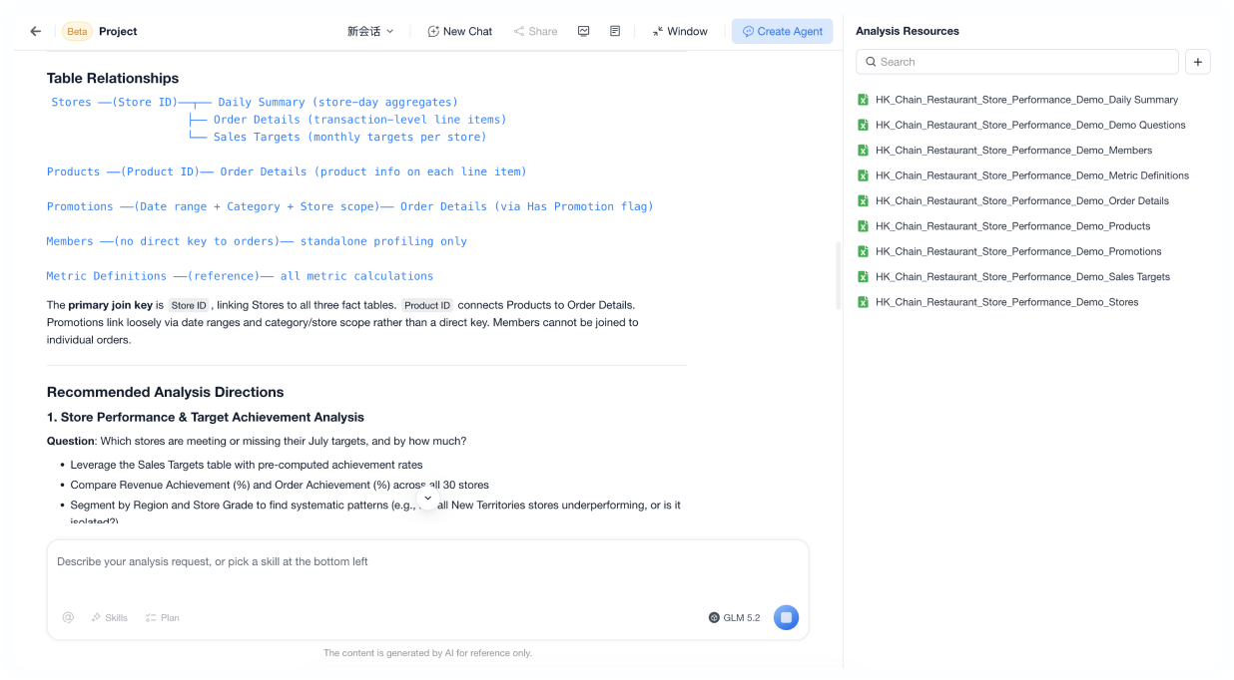Screen dimensions: 1234x680
Task: Open HK_Chain_Restaurant_Store_Performance_Demo_Promotions file
Action: pyautogui.click(x=1018, y=251)
